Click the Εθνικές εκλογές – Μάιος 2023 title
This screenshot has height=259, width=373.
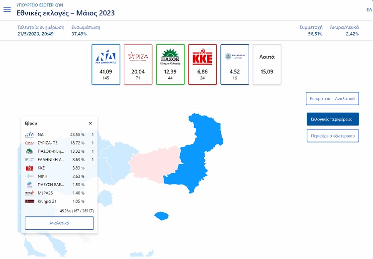pos(66,13)
